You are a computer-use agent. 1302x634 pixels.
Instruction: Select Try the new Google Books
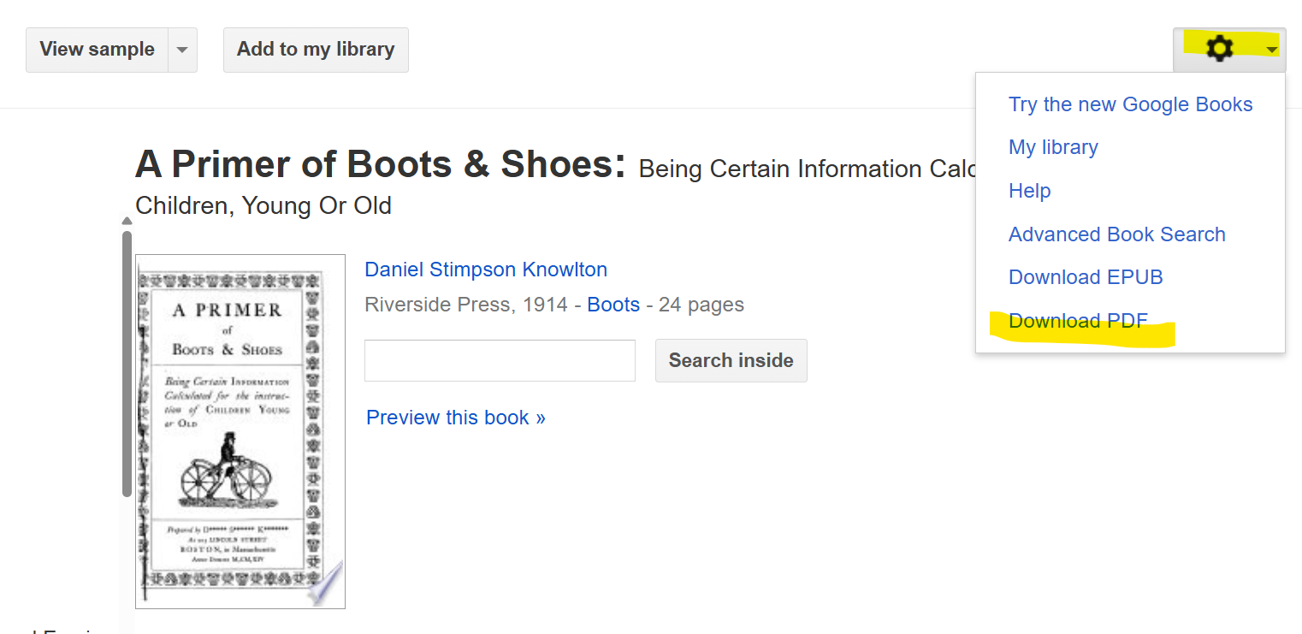[1130, 104]
